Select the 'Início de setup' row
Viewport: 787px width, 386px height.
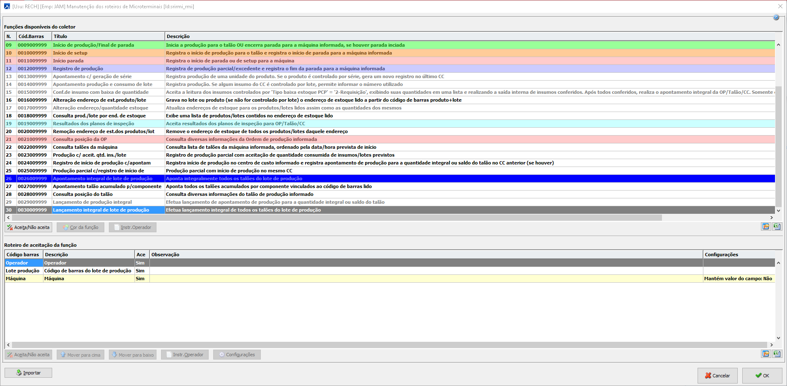pos(390,53)
